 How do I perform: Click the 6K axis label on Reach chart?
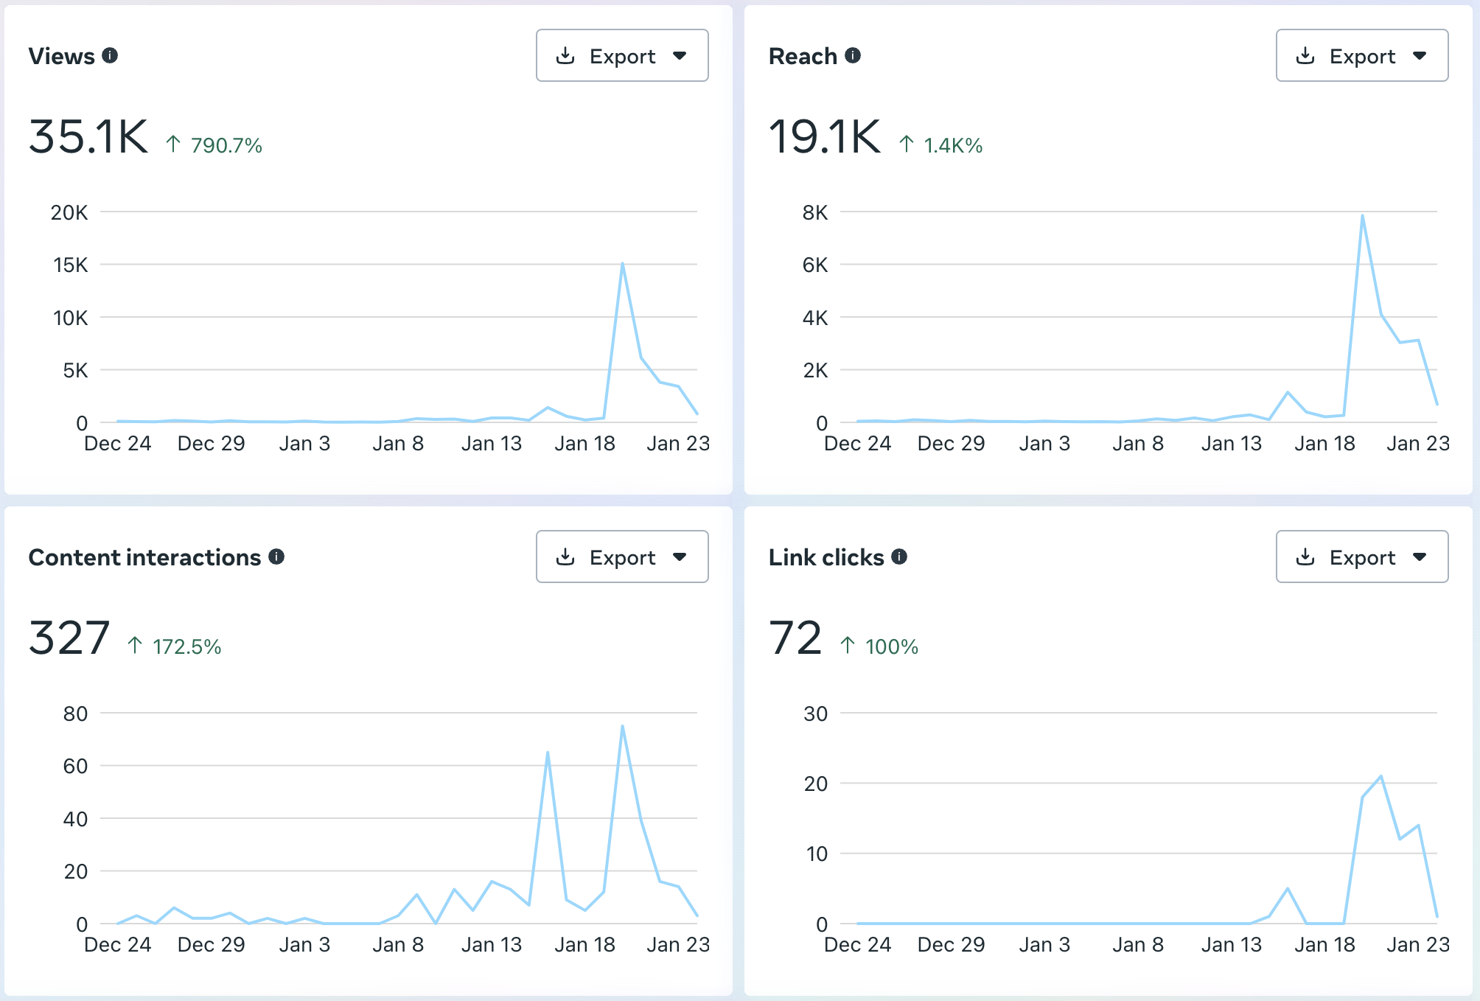click(815, 265)
